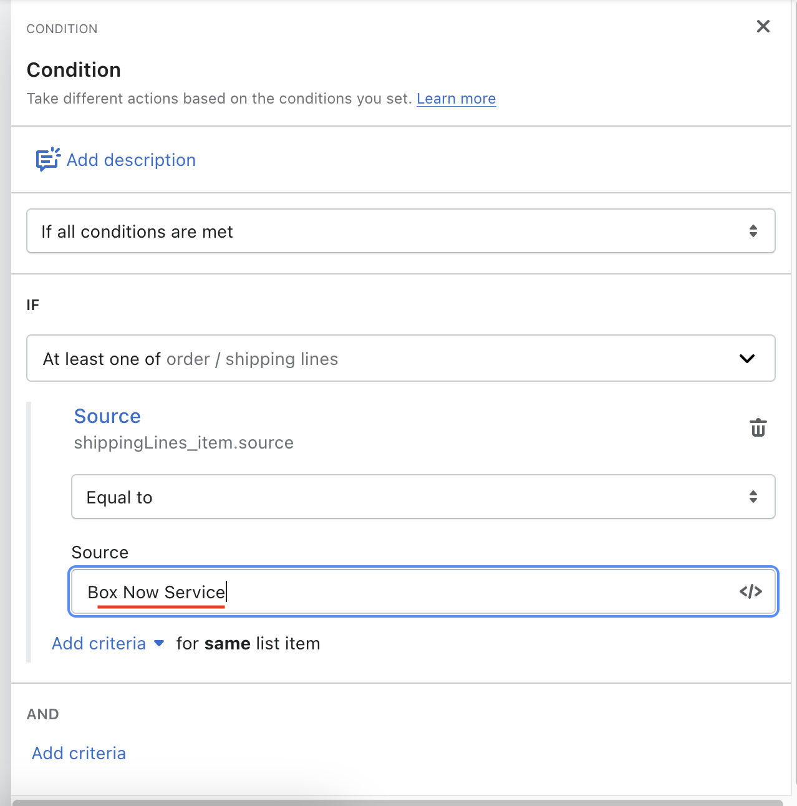The image size is (797, 806).
Task: Click the insert variable code icon
Action: coord(750,591)
